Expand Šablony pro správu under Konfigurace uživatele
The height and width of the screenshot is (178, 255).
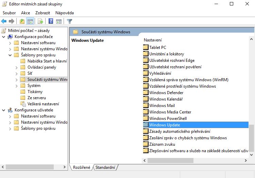coord(10,129)
